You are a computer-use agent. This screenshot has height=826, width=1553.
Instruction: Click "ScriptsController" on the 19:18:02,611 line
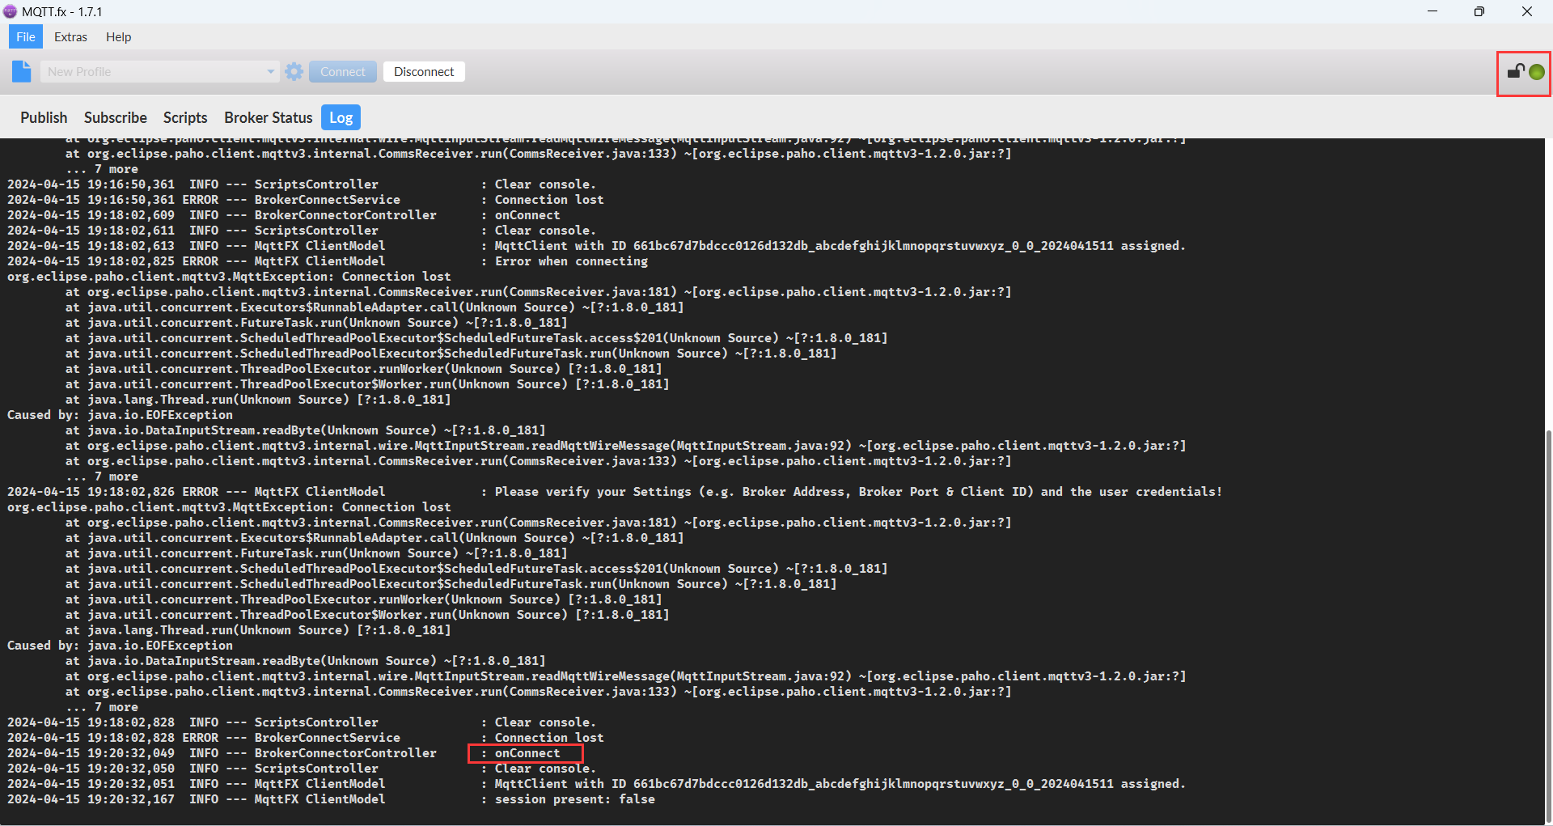tap(316, 231)
